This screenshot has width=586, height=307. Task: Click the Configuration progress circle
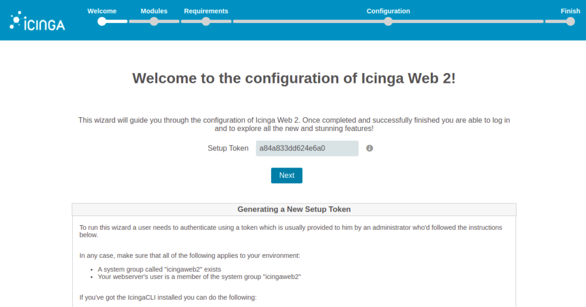tap(389, 22)
